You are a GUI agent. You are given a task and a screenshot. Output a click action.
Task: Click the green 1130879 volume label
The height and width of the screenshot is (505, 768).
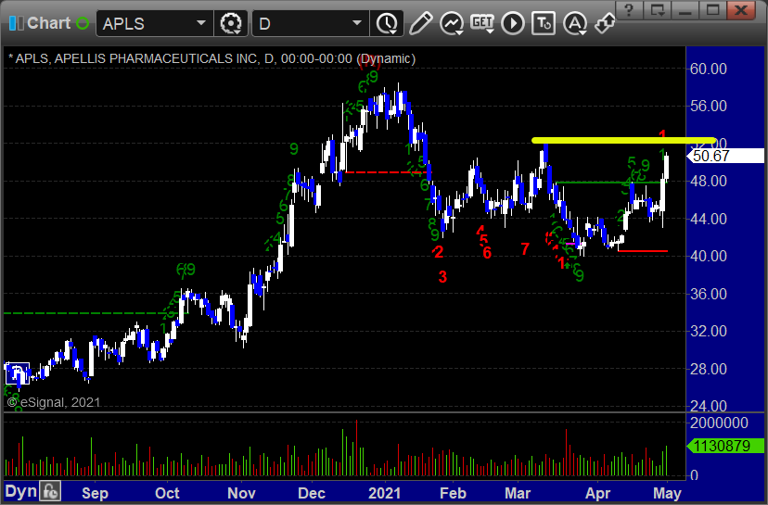(x=725, y=446)
